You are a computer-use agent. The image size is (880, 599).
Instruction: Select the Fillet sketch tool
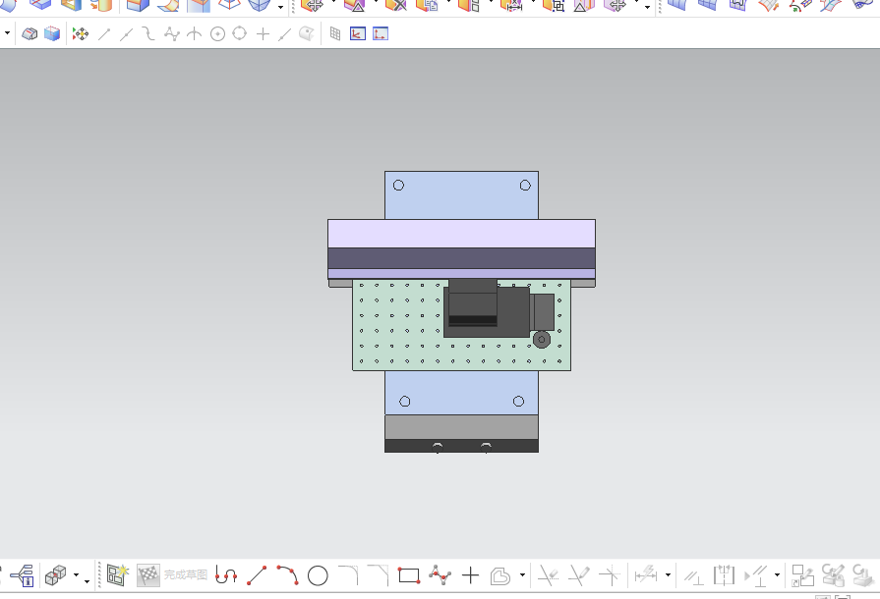(x=348, y=575)
